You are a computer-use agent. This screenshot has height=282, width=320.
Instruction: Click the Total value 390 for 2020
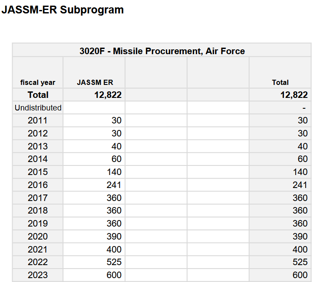tap(300, 237)
